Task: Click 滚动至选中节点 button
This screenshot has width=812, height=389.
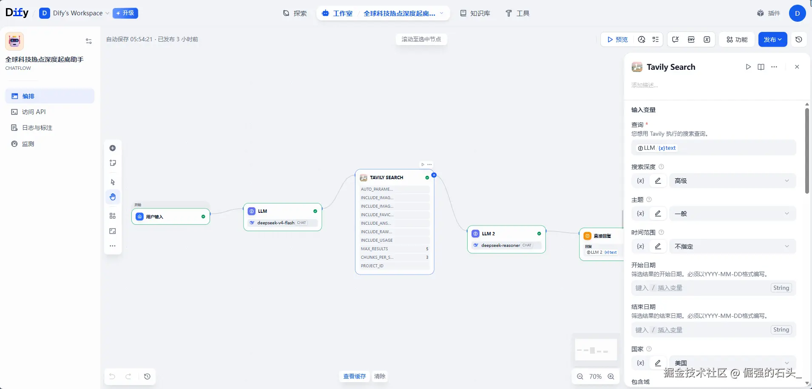Action: pos(421,39)
